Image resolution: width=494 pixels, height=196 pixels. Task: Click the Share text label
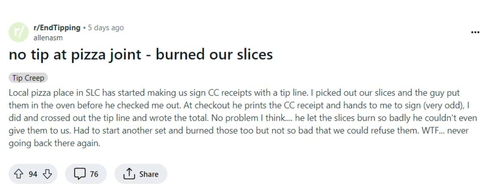(149, 174)
